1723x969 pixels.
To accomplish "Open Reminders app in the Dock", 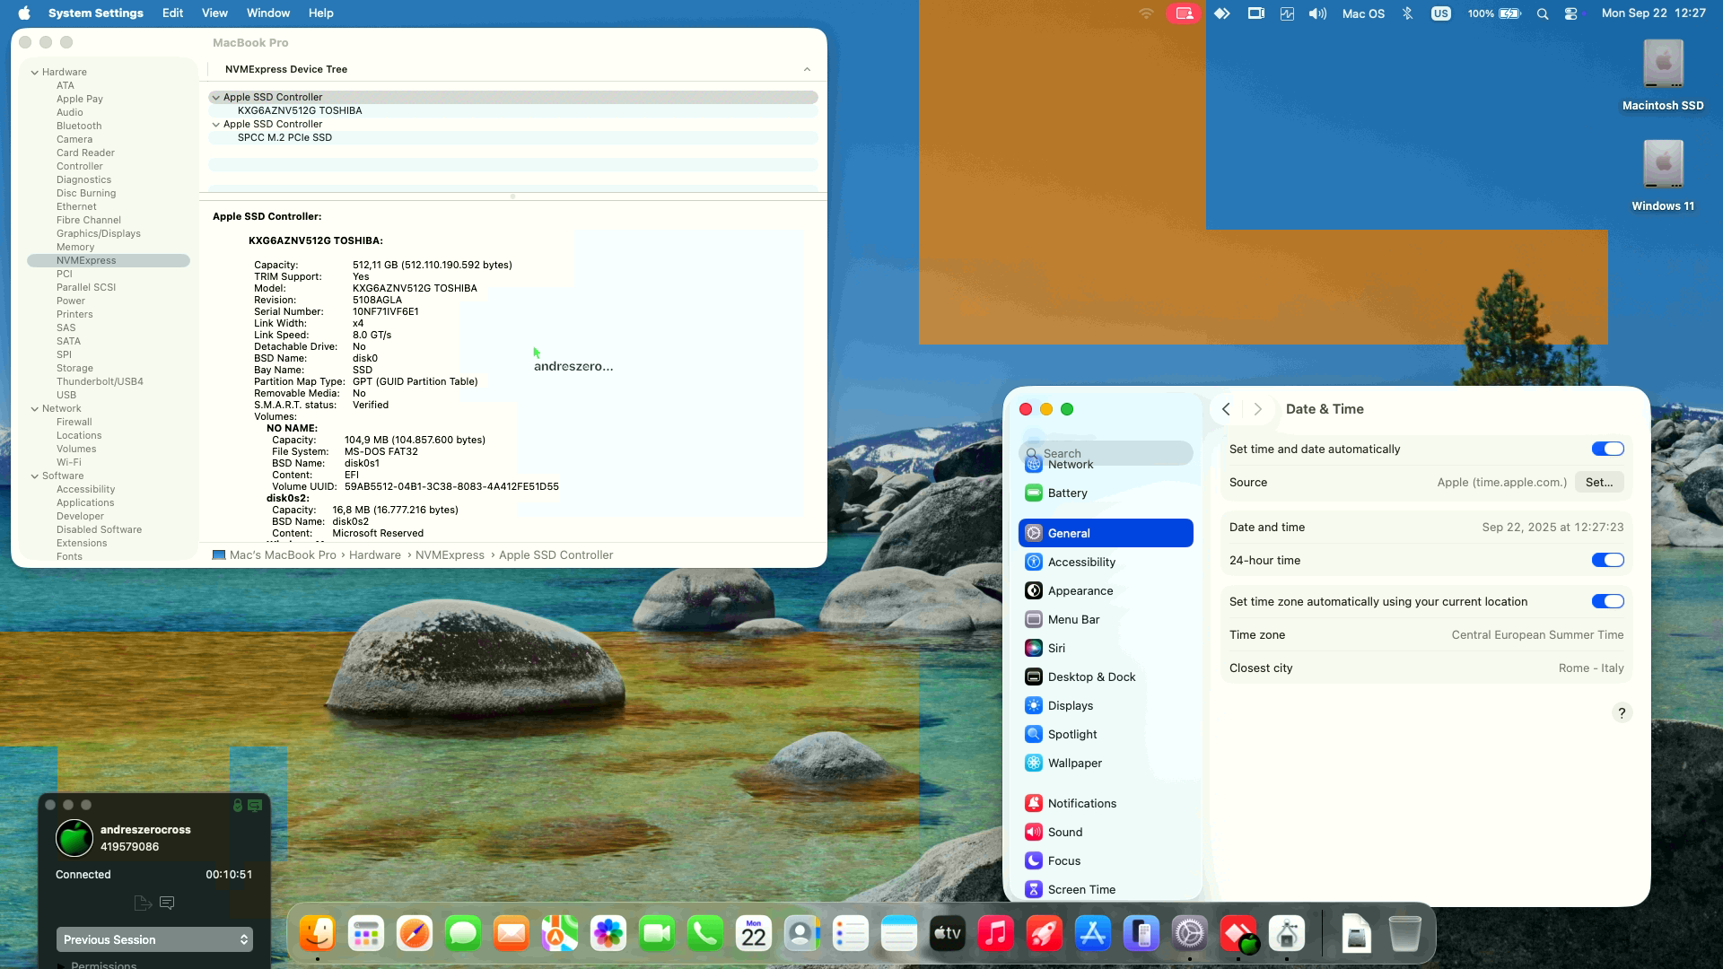I will tap(851, 934).
